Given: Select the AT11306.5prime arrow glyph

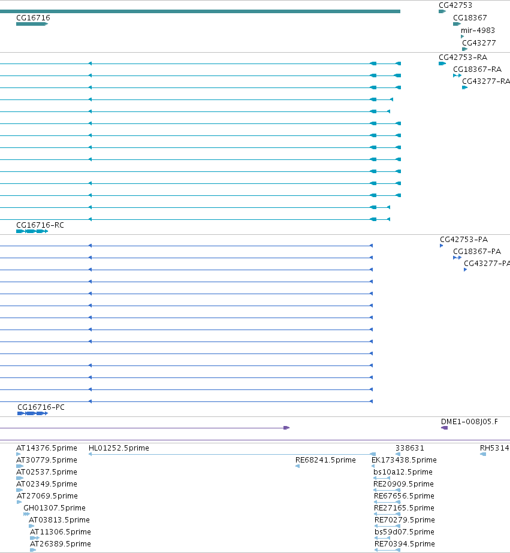Looking at the screenshot, I should tap(35, 538).
